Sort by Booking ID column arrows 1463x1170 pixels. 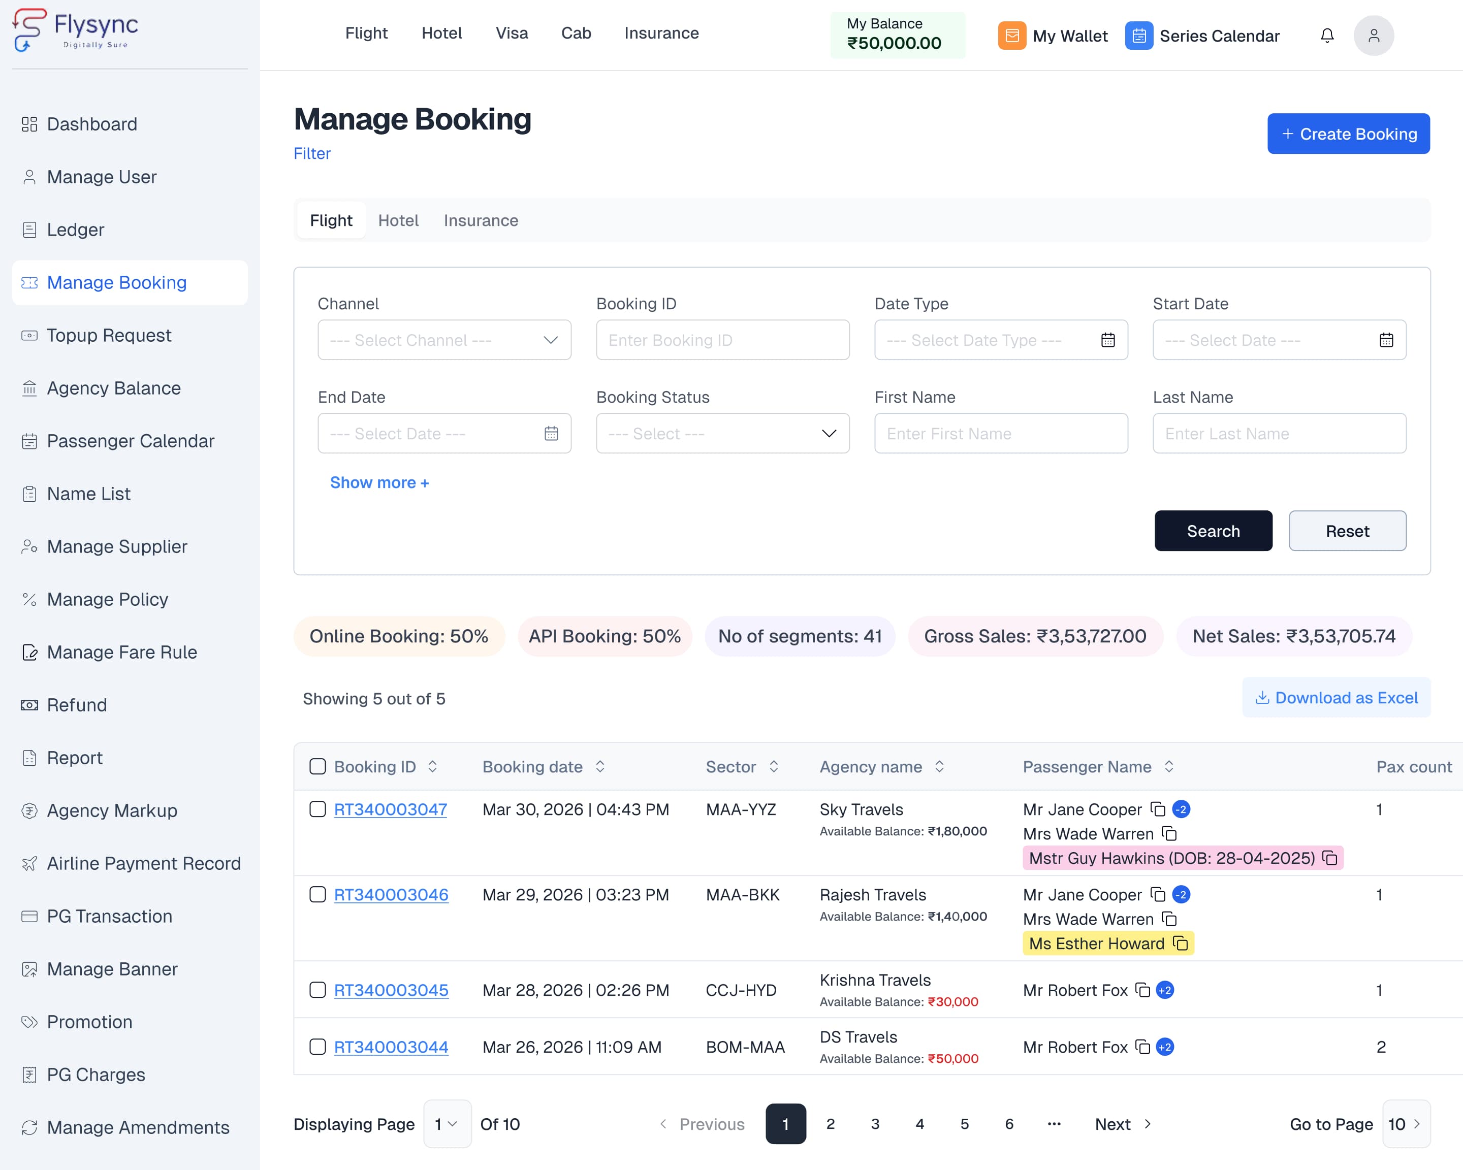click(x=432, y=766)
